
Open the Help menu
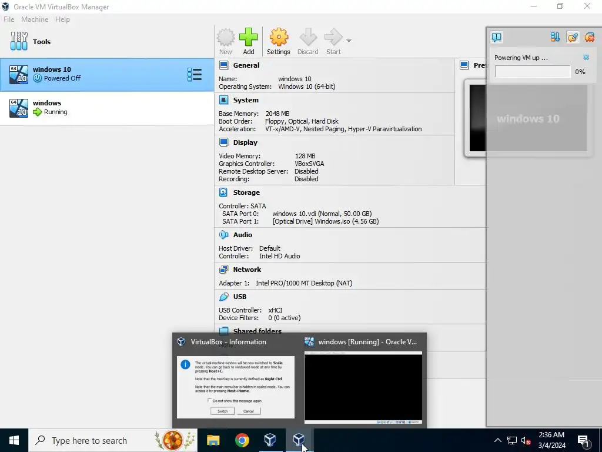(62, 19)
